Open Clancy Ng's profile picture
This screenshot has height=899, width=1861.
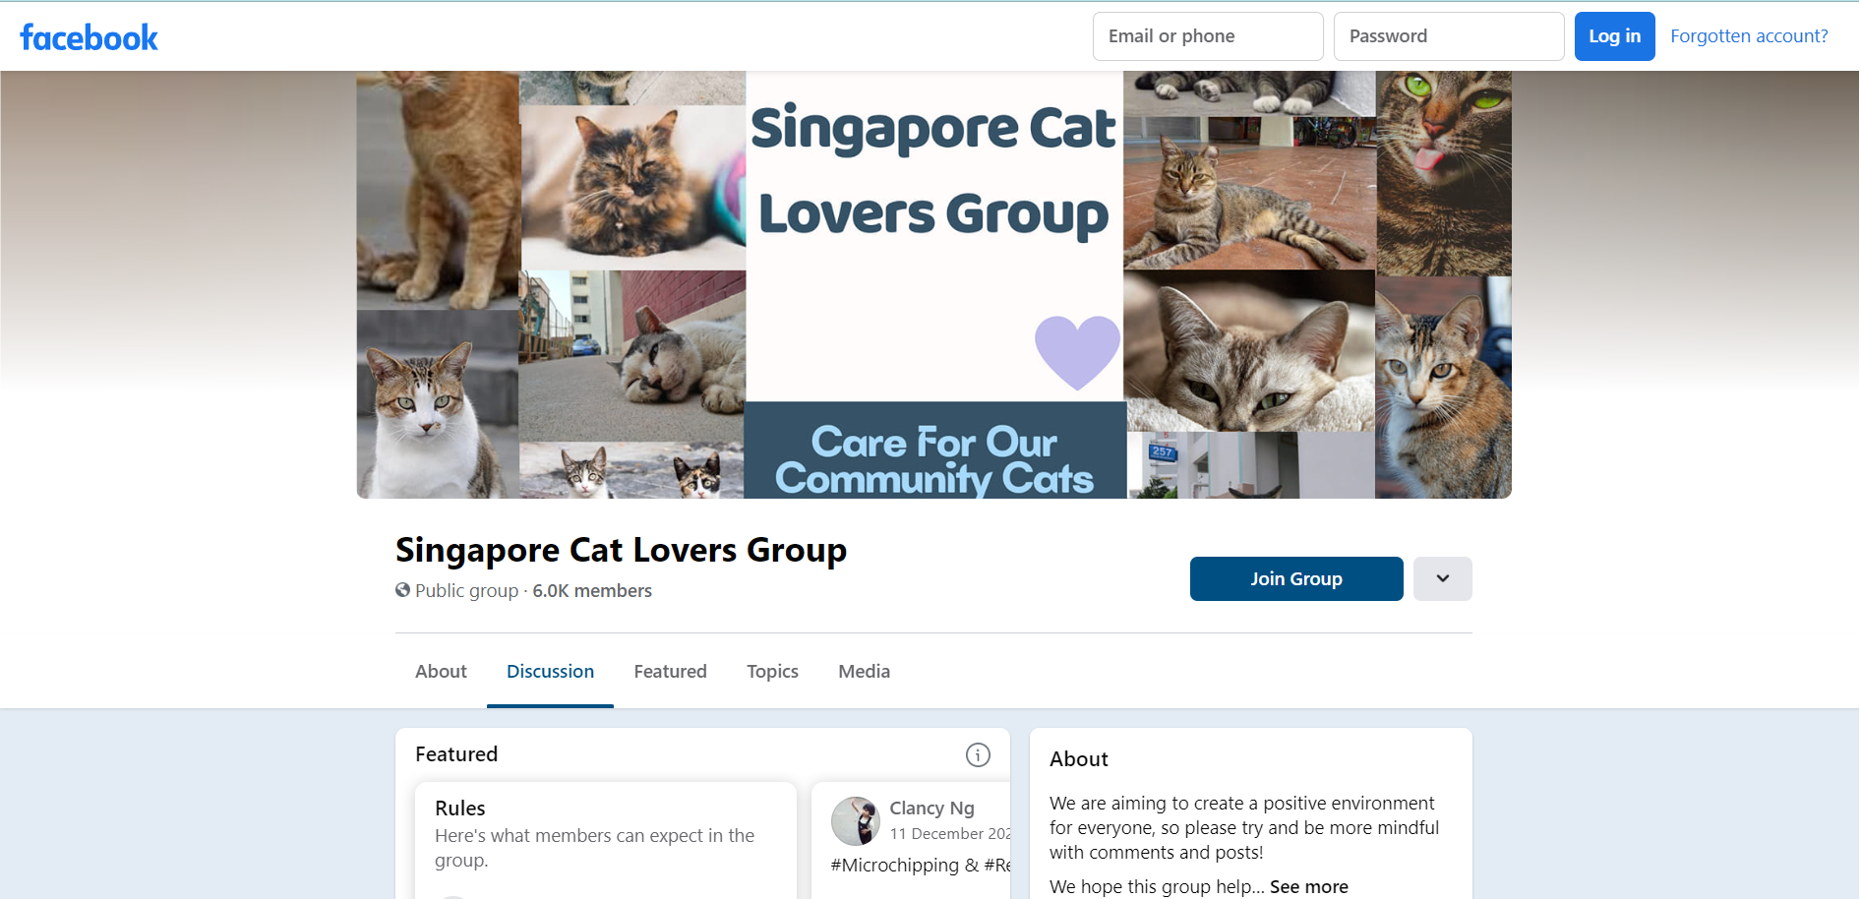point(856,820)
